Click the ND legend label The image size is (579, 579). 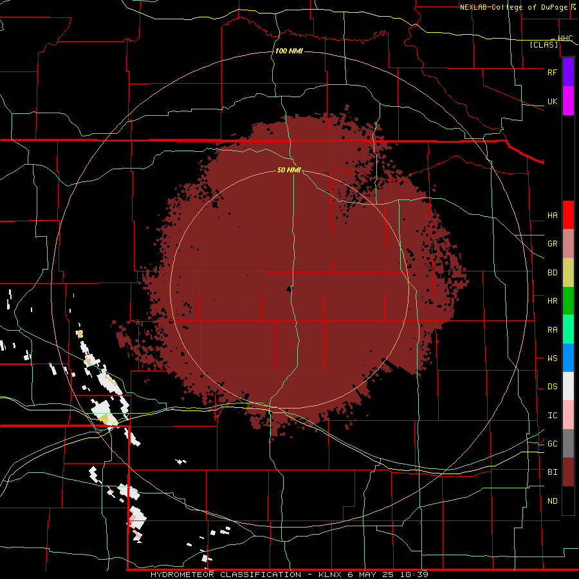[x=552, y=501]
